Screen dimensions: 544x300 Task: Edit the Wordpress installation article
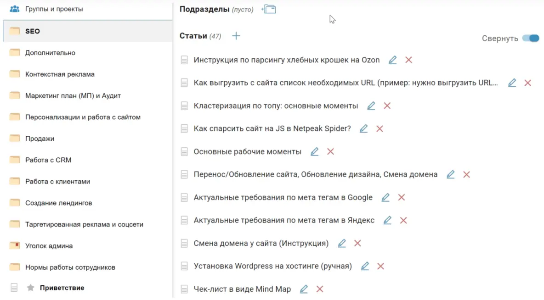(365, 267)
